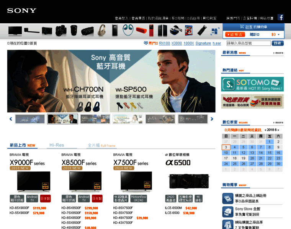Open the compact camera category icon
Viewport: 291px width, 229px height.
[x=47, y=31]
